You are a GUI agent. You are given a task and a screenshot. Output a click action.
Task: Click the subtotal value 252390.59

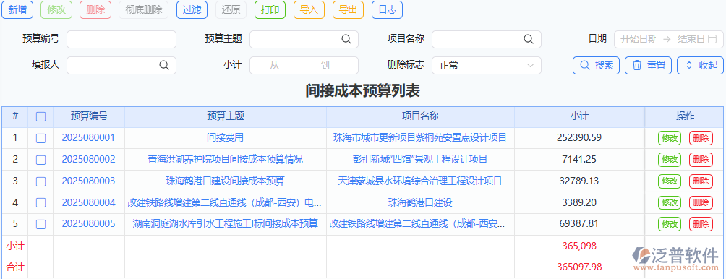point(579,138)
